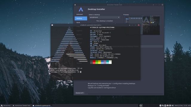Switch to the Autostart tab in the Tweak Tool

click(80, 14)
